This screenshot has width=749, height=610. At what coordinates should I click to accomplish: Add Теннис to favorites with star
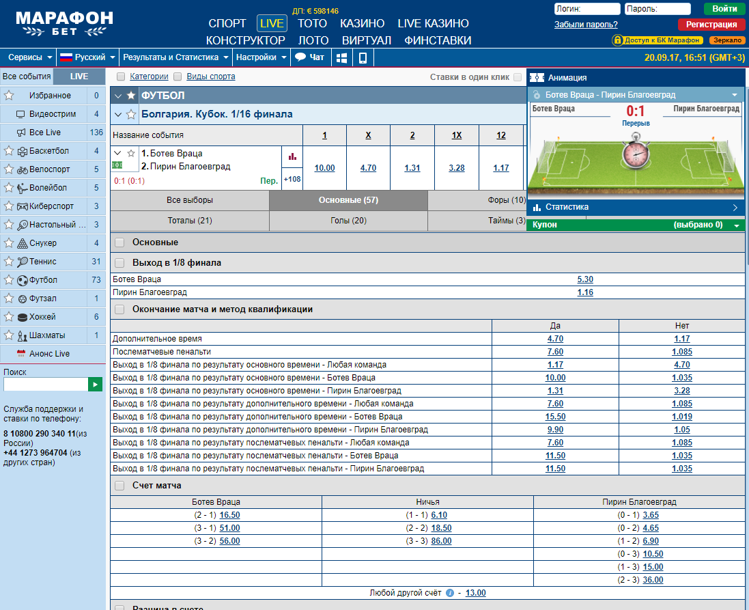click(x=9, y=262)
